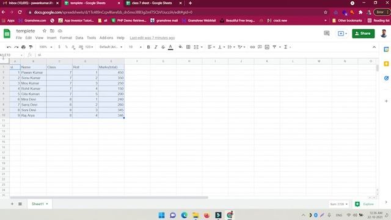Open the Sum summary dropdown

[x=338, y=204]
